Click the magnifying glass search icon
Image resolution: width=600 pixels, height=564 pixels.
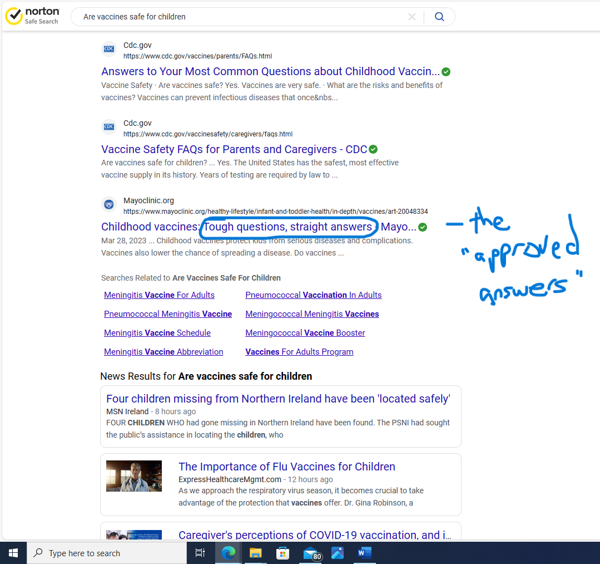(x=439, y=17)
